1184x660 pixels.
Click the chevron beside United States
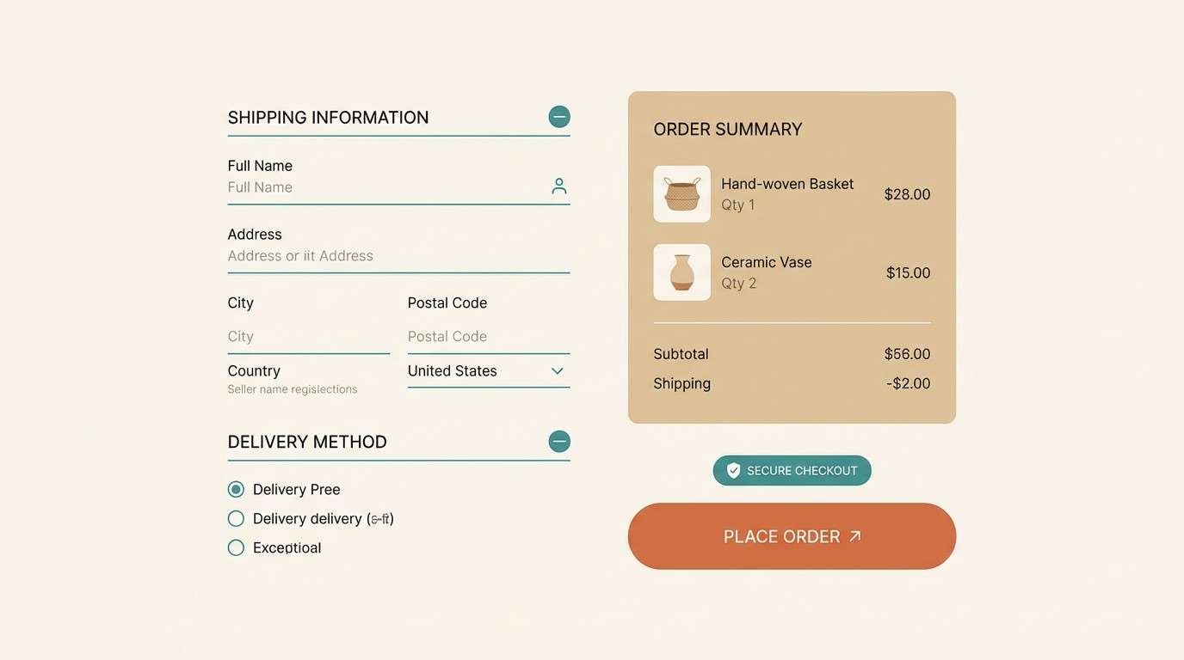[x=556, y=371]
